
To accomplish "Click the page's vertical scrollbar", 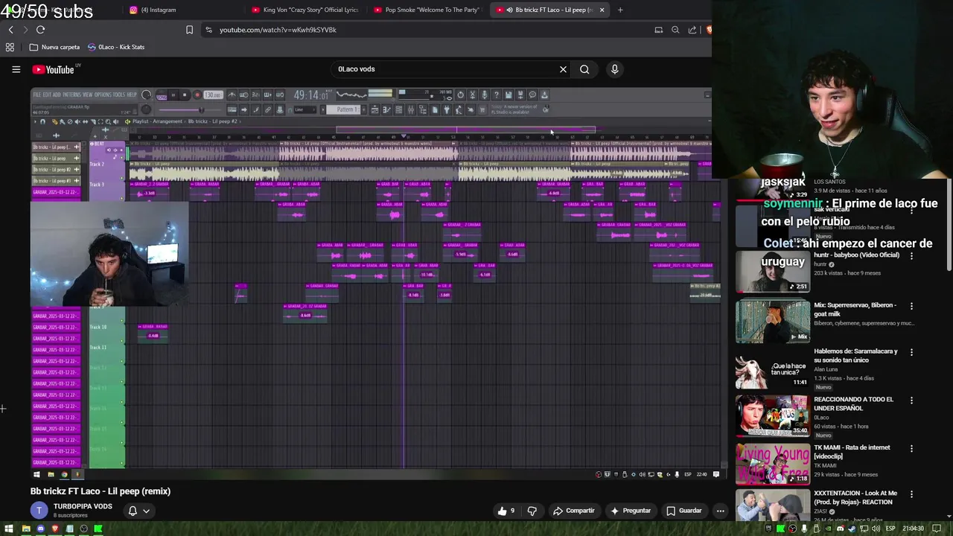I will pos(949,223).
